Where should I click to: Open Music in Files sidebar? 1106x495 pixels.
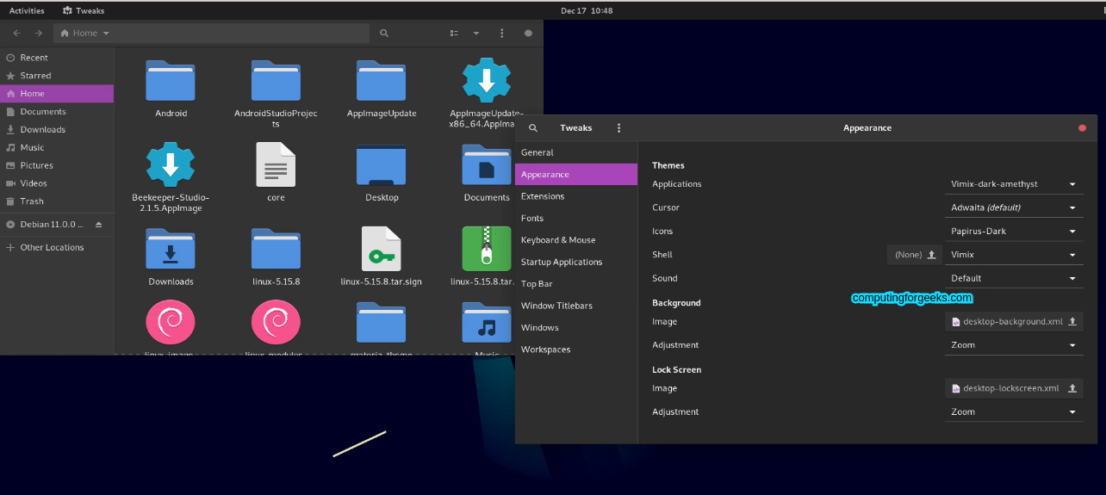point(57,148)
